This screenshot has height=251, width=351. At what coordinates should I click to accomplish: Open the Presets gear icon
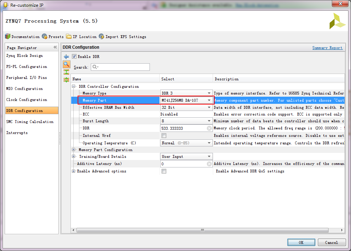click(44, 36)
